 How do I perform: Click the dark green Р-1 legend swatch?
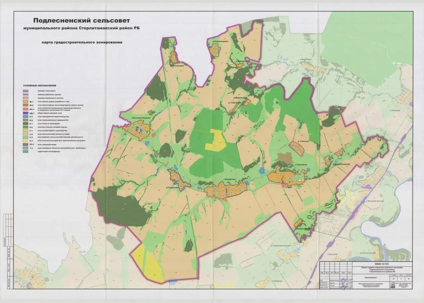click(26, 124)
